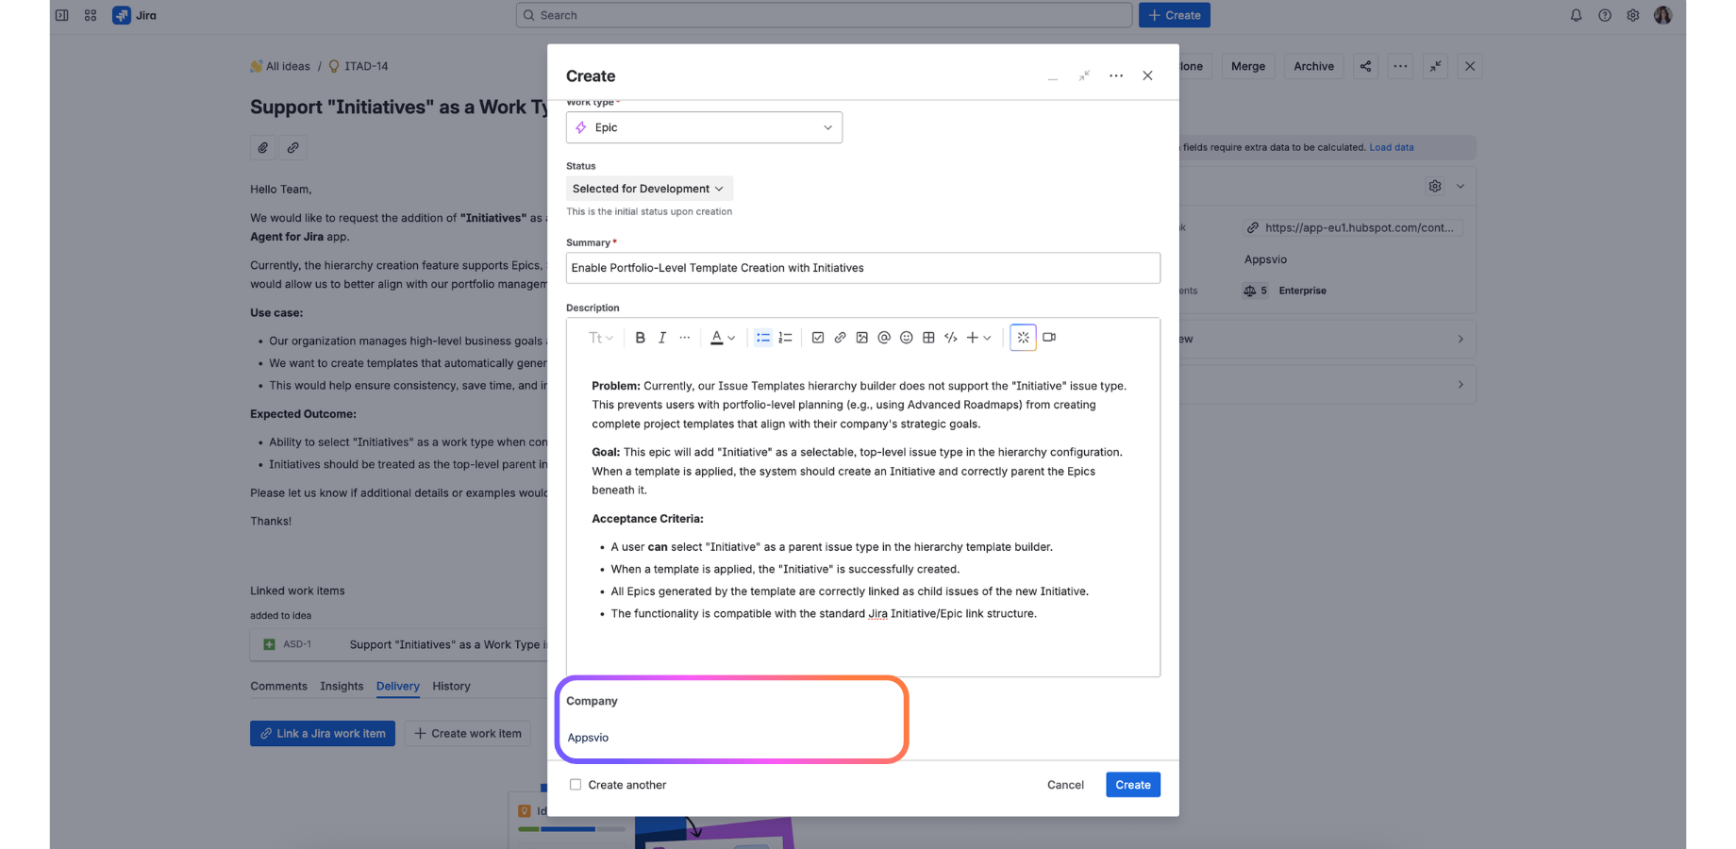Insert a table into the description
This screenshot has height=849, width=1736.
point(928,338)
